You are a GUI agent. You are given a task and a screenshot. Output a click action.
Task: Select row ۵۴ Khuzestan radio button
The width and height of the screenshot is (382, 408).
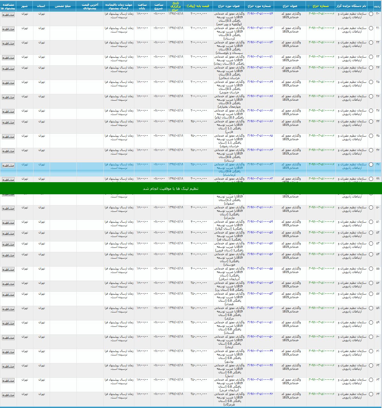(371, 254)
